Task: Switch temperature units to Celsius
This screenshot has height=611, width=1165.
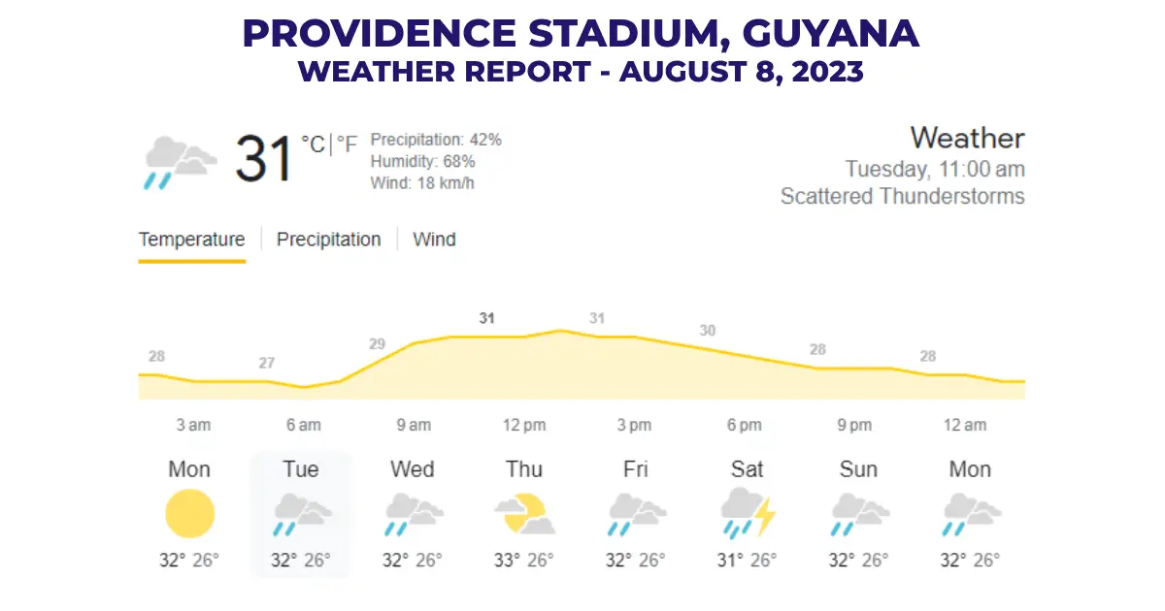Action: 314,142
